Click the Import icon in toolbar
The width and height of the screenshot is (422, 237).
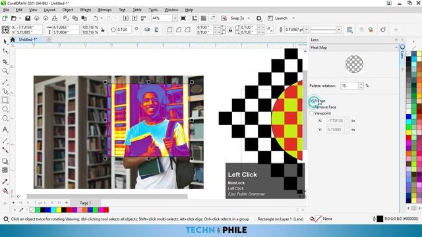(125, 18)
